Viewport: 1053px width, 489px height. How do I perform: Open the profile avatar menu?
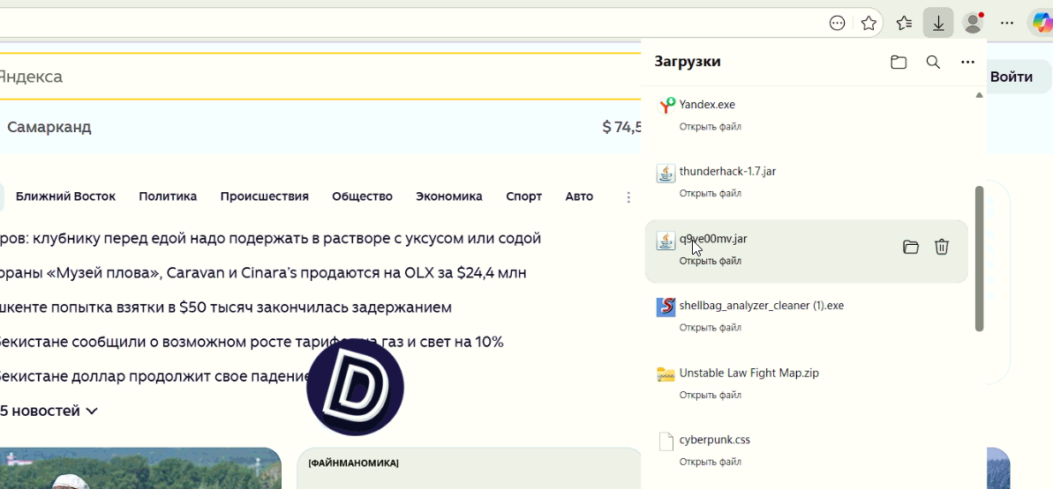(x=973, y=24)
